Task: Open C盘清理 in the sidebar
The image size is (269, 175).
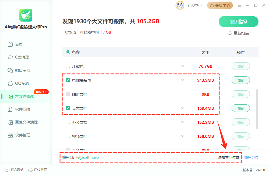Action: pyautogui.click(x=18, y=57)
